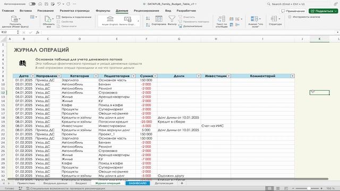Click the Save floppy disk icon

pos(46,4)
